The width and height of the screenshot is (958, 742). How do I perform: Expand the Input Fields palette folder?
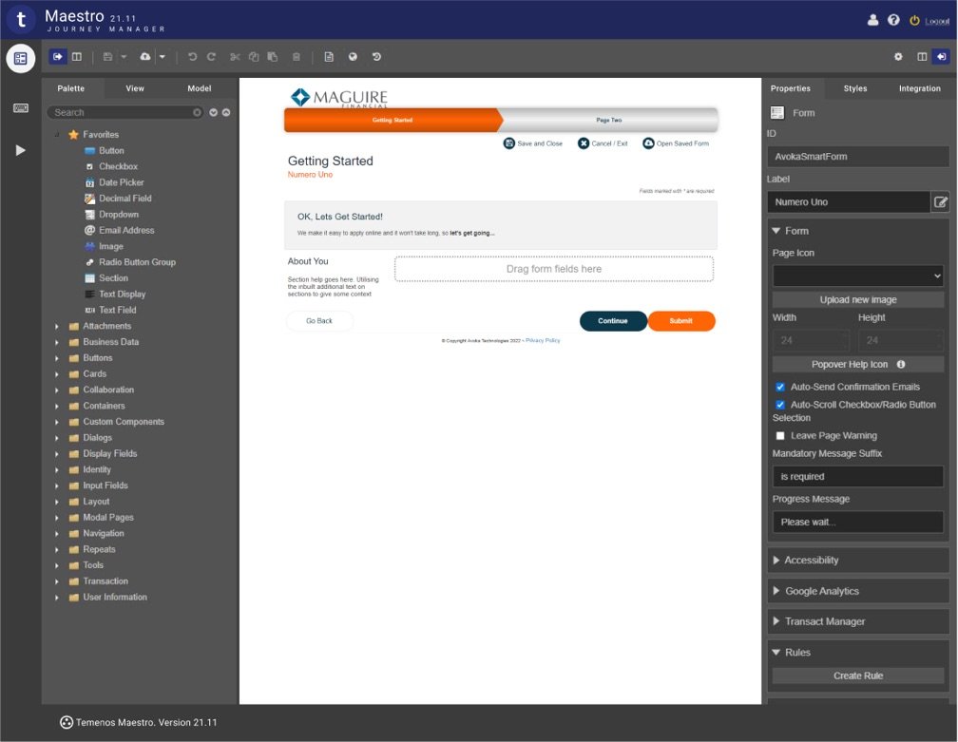[105, 485]
